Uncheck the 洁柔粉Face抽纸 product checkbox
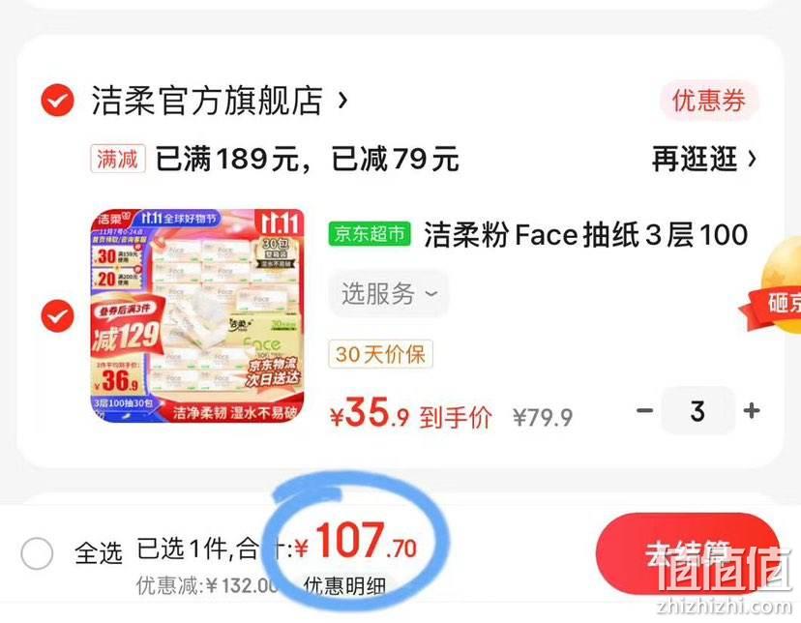This screenshot has height=623, width=801. point(57,316)
